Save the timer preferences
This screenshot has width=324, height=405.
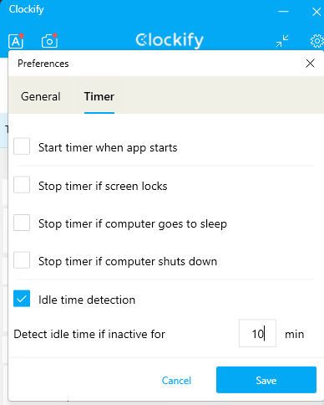click(266, 380)
